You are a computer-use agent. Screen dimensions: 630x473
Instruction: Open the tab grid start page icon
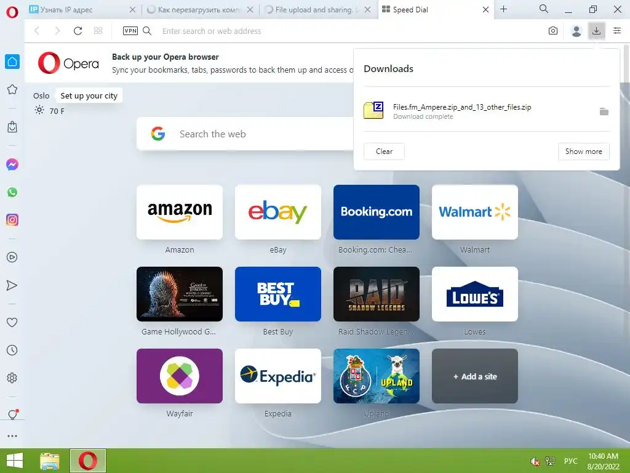(98, 31)
